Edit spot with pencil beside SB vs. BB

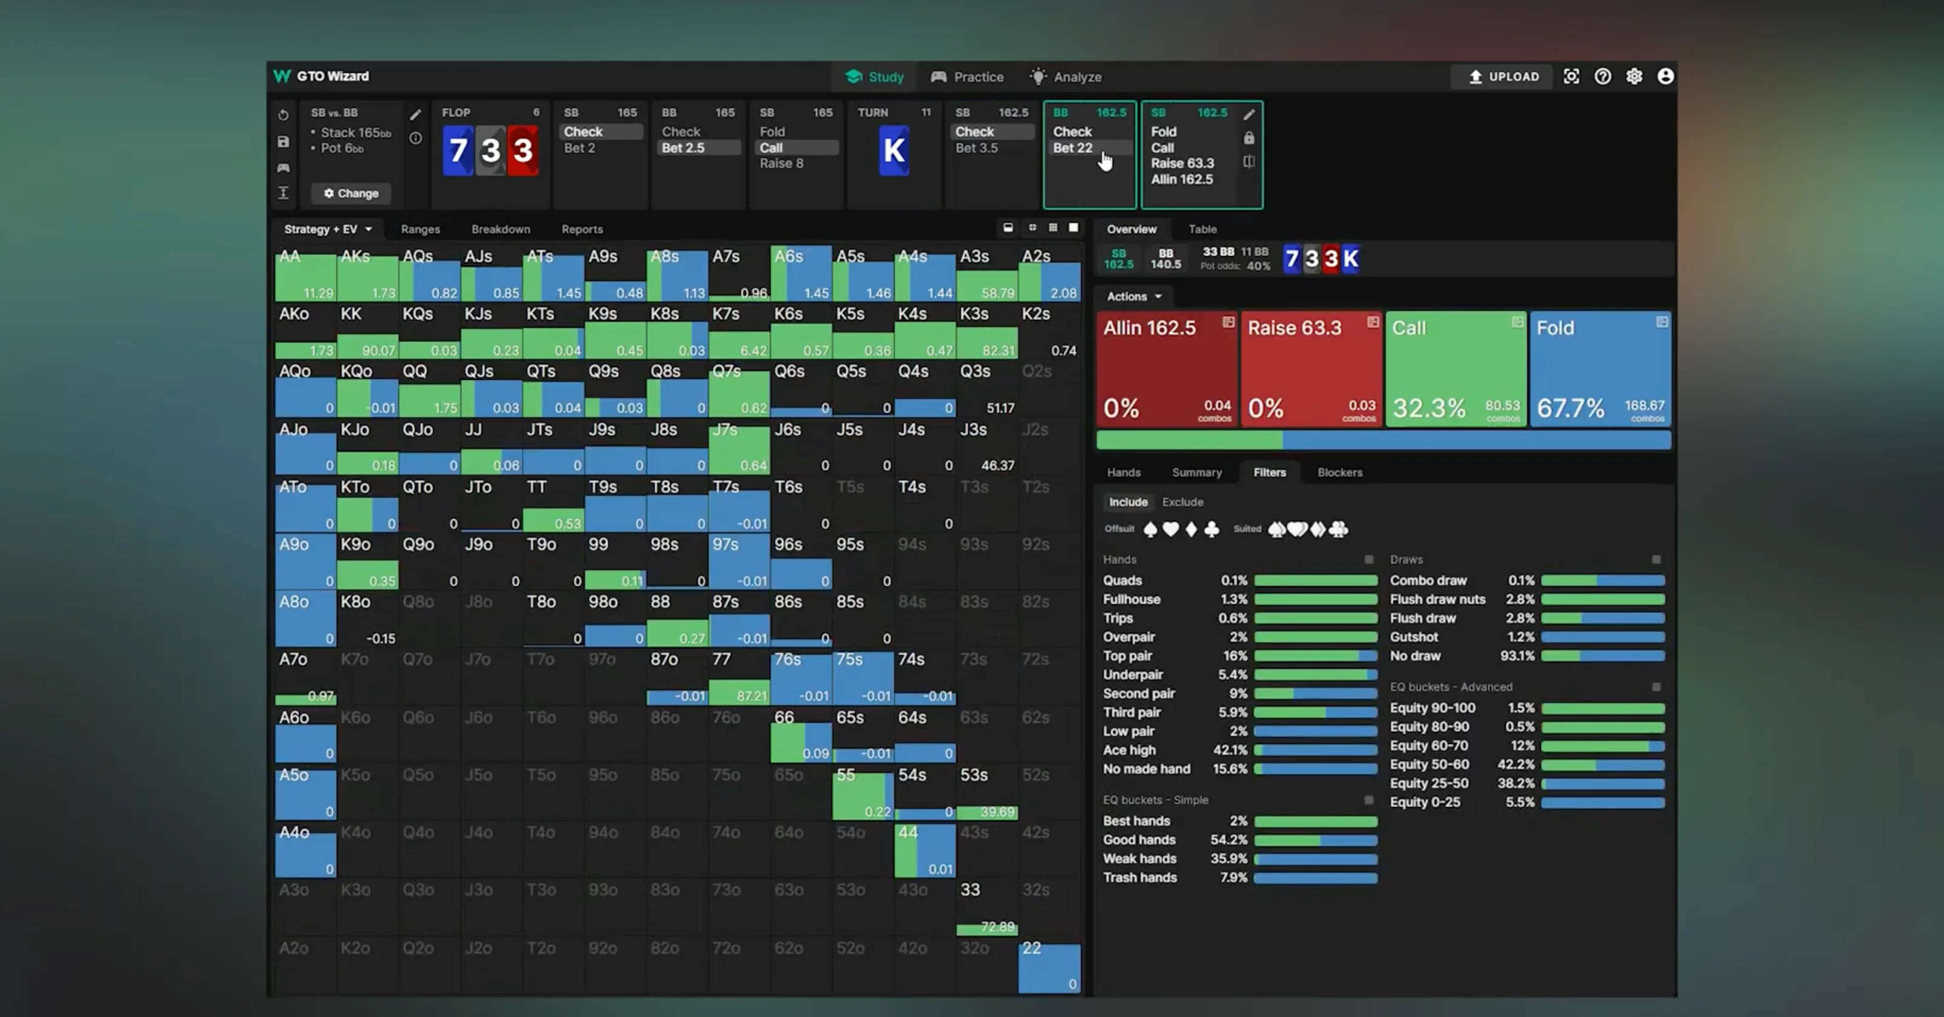click(415, 115)
